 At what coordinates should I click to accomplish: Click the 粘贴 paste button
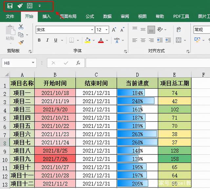tap(10, 34)
